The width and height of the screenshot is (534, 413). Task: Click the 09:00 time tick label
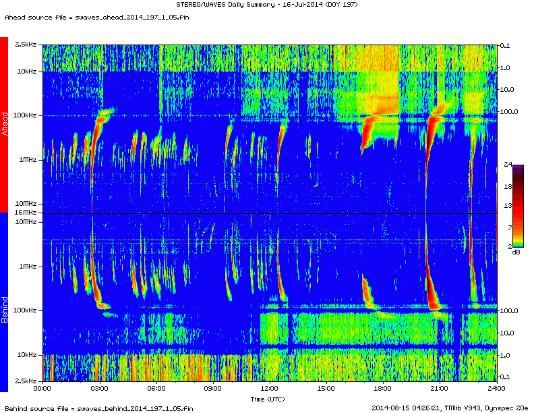pos(213,389)
